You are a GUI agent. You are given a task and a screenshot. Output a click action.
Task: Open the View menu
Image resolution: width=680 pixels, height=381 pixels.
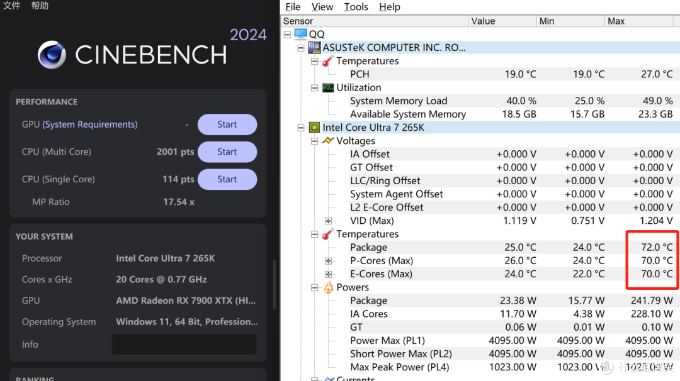coord(322,7)
